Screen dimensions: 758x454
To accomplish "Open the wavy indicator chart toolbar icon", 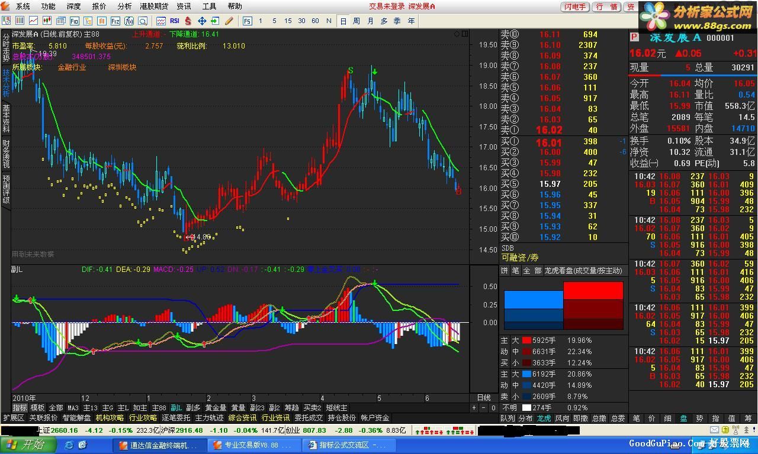I will pos(160,21).
